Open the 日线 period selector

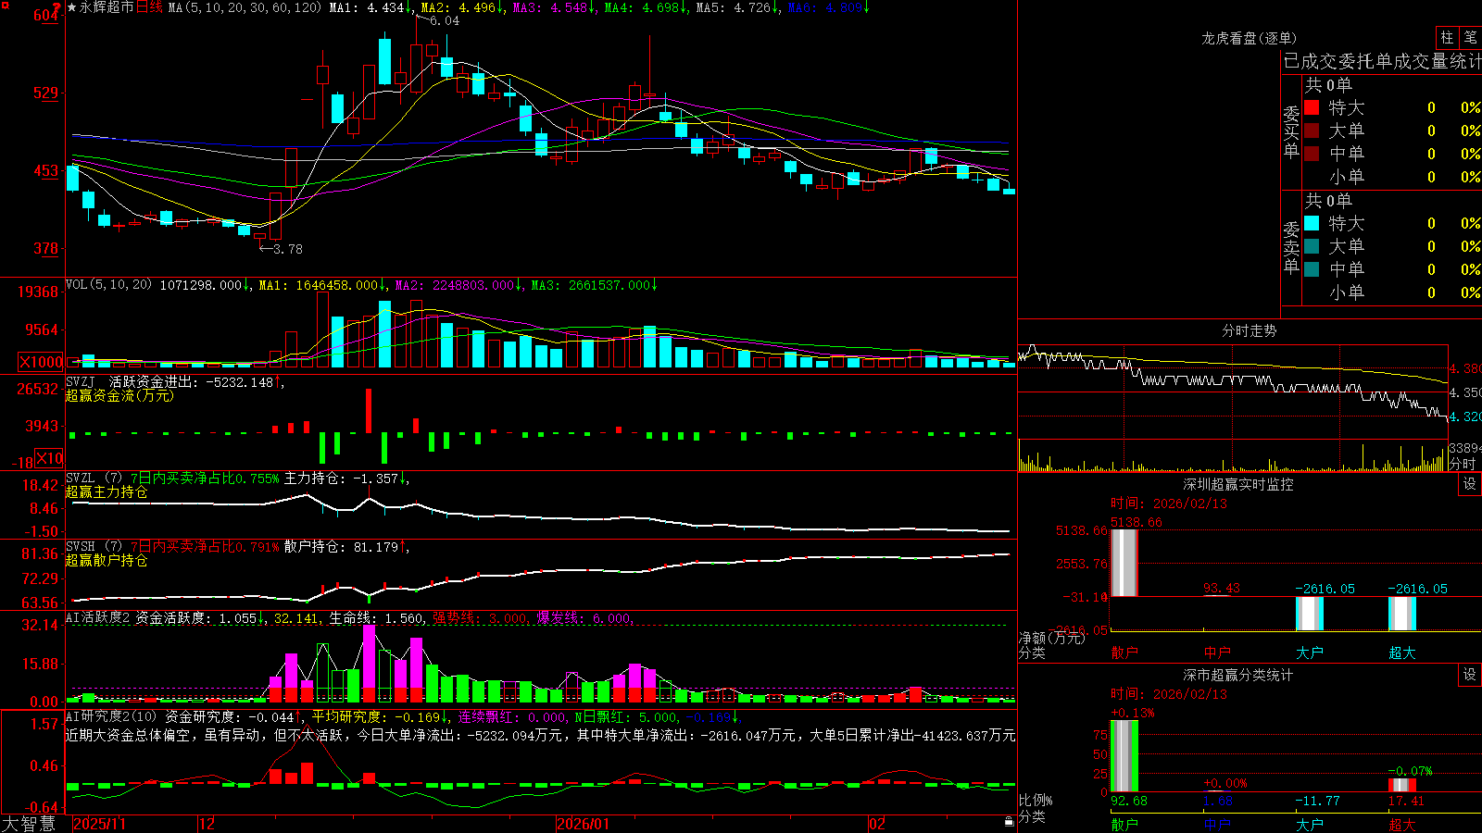(x=149, y=7)
